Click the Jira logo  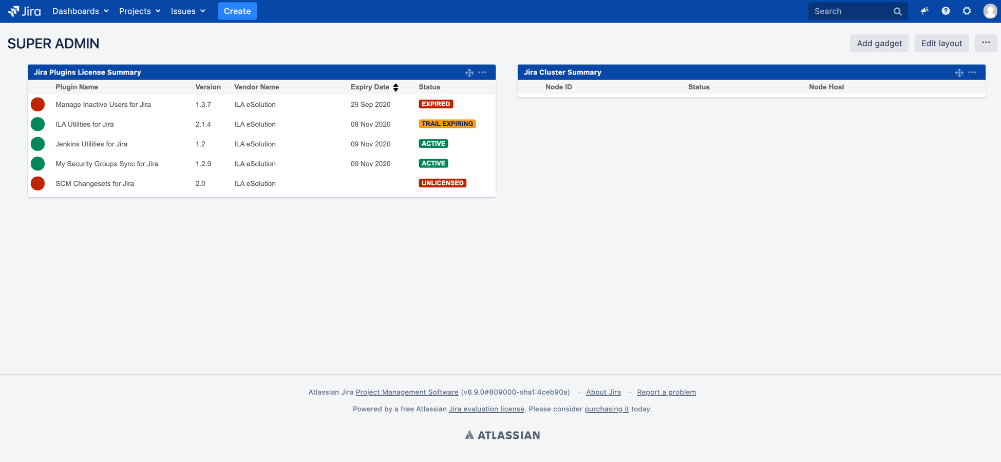point(24,11)
